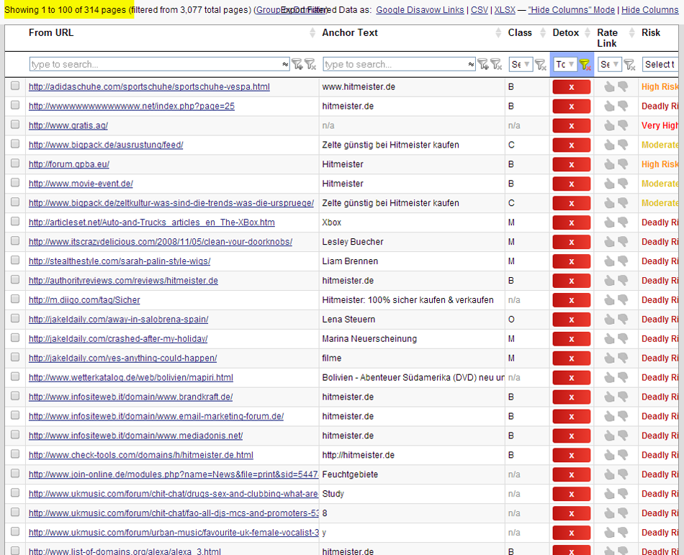Add filter icon for From URL column
The height and width of the screenshot is (555, 684).
[x=297, y=65]
